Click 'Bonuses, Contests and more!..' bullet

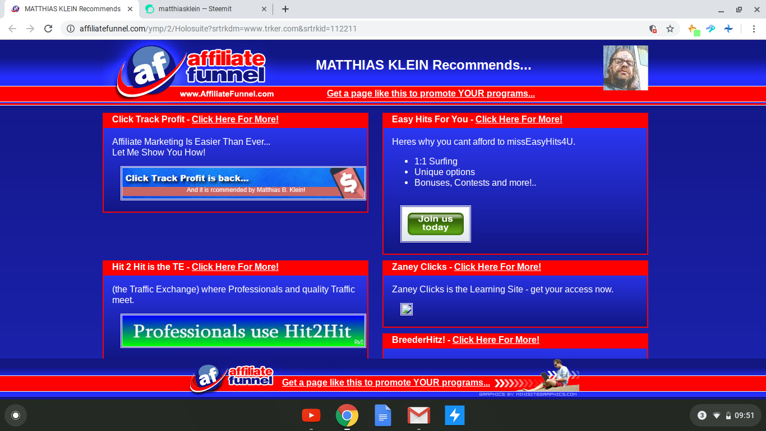tap(476, 182)
